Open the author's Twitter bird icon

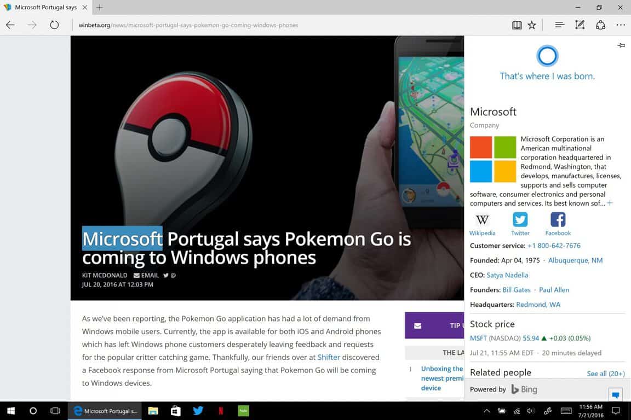pyautogui.click(x=166, y=275)
